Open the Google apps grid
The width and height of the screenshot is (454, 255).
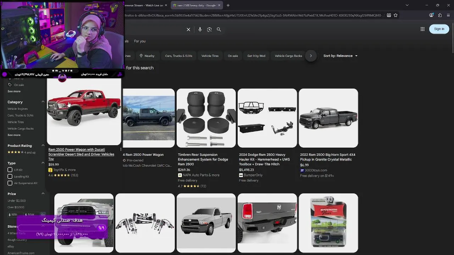pyautogui.click(x=422, y=29)
